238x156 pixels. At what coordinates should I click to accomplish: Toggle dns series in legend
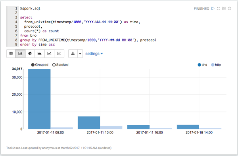tap(202, 65)
